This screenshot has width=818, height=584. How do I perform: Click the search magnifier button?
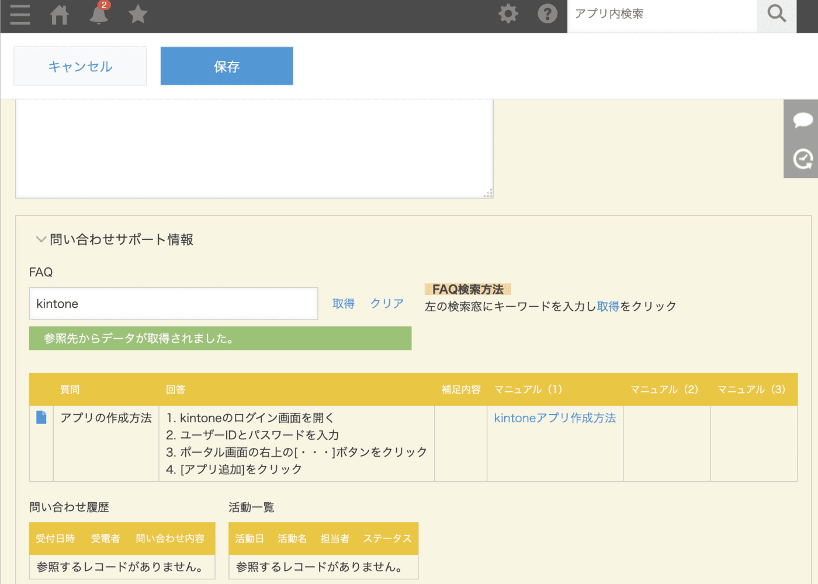coord(777,13)
